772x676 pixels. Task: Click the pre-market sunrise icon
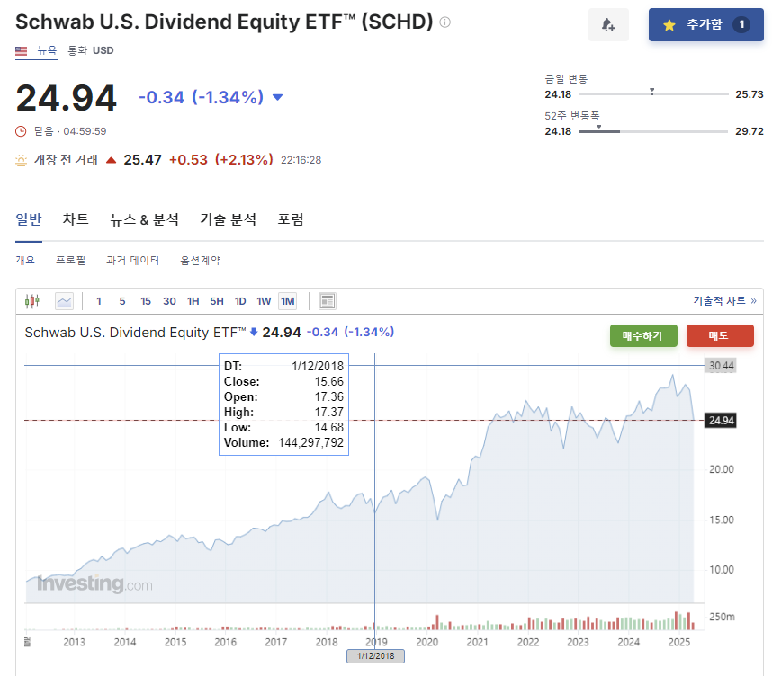pos(22,160)
